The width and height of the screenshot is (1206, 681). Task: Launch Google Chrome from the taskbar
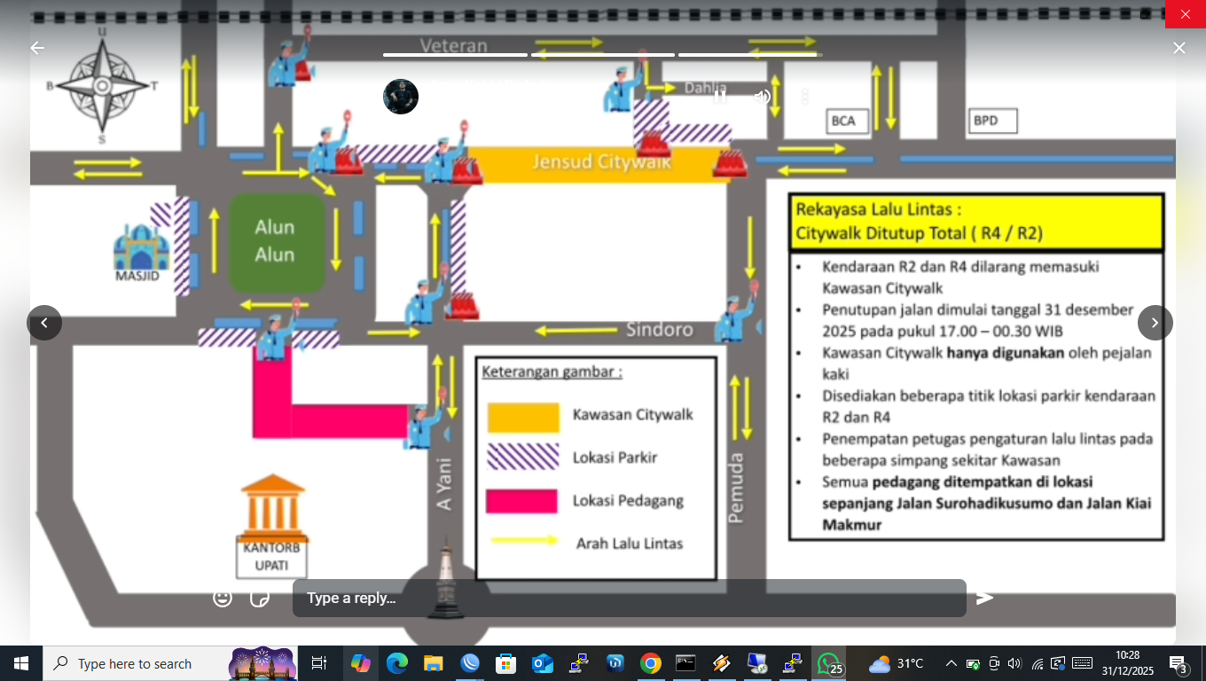[x=650, y=663]
